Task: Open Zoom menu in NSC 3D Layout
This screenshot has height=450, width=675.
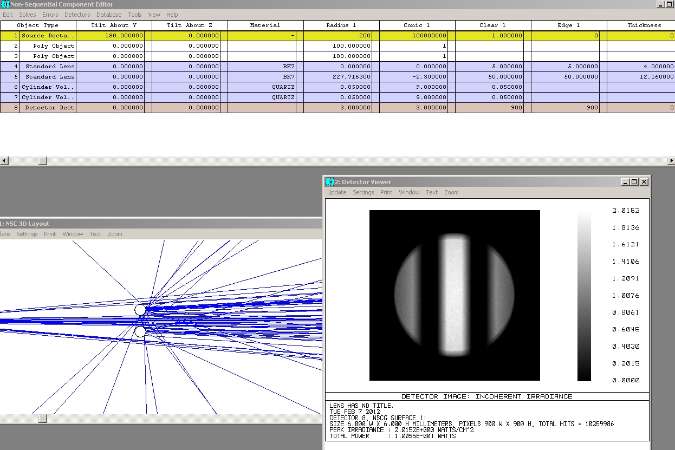Action: (x=115, y=234)
